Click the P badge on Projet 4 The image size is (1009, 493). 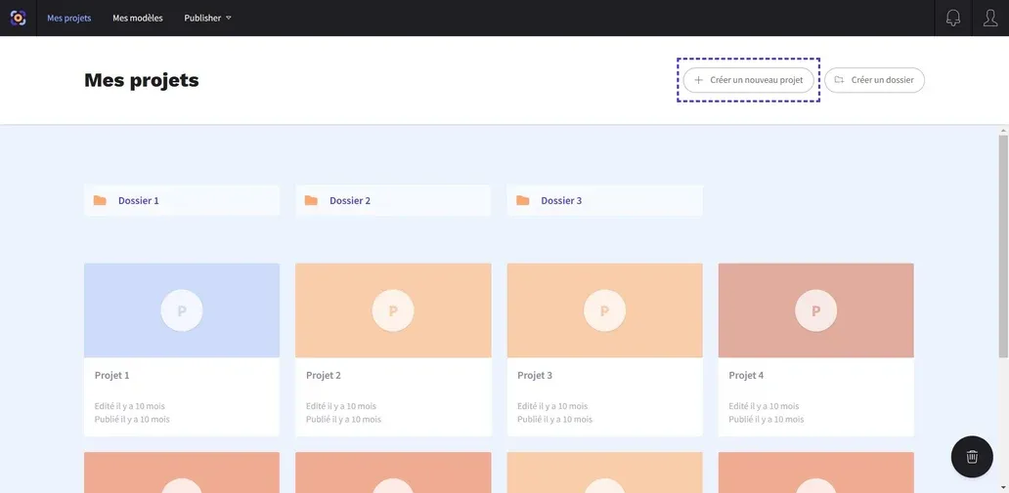click(816, 310)
